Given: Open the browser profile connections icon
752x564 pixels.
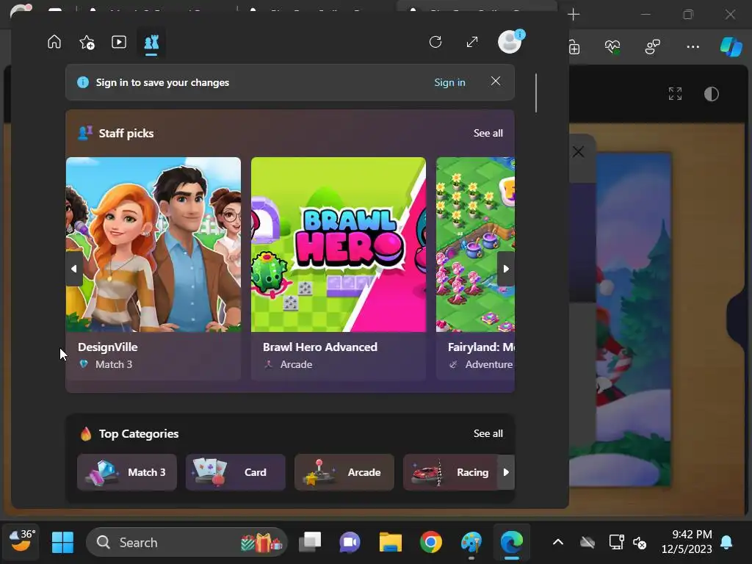Looking at the screenshot, I should (653, 47).
